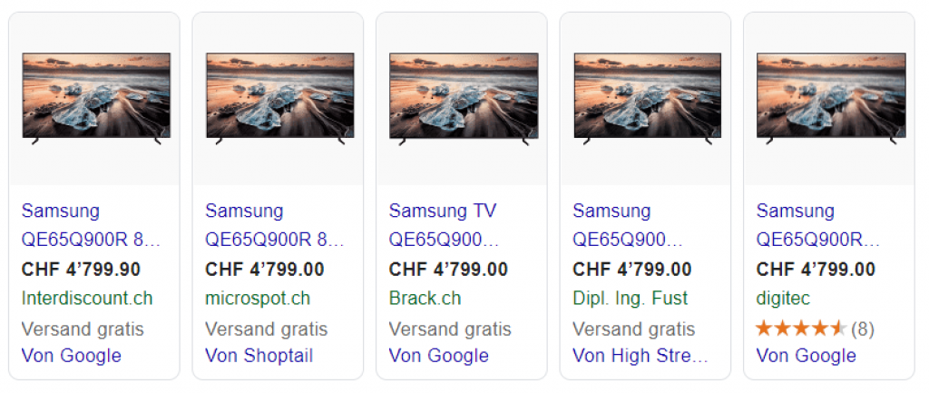Open Samsung QE65Q900R title above digitec
Screen dimensions: 929x393
coord(818,226)
